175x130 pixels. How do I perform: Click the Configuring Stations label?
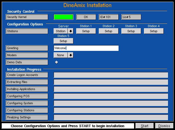tap(27, 110)
